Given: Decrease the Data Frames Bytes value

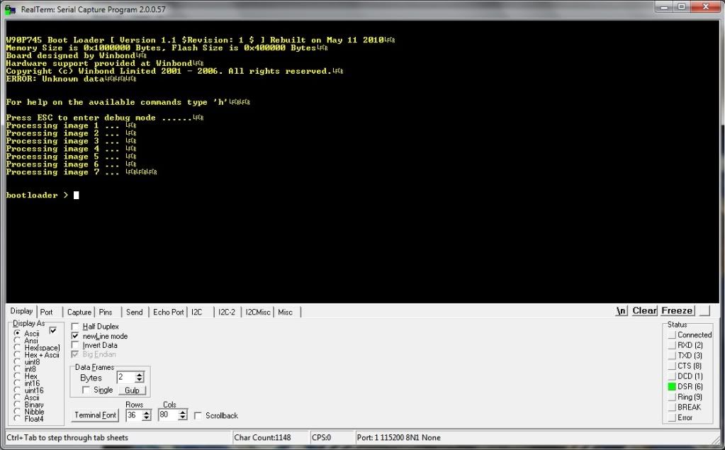Looking at the screenshot, I should (139, 380).
